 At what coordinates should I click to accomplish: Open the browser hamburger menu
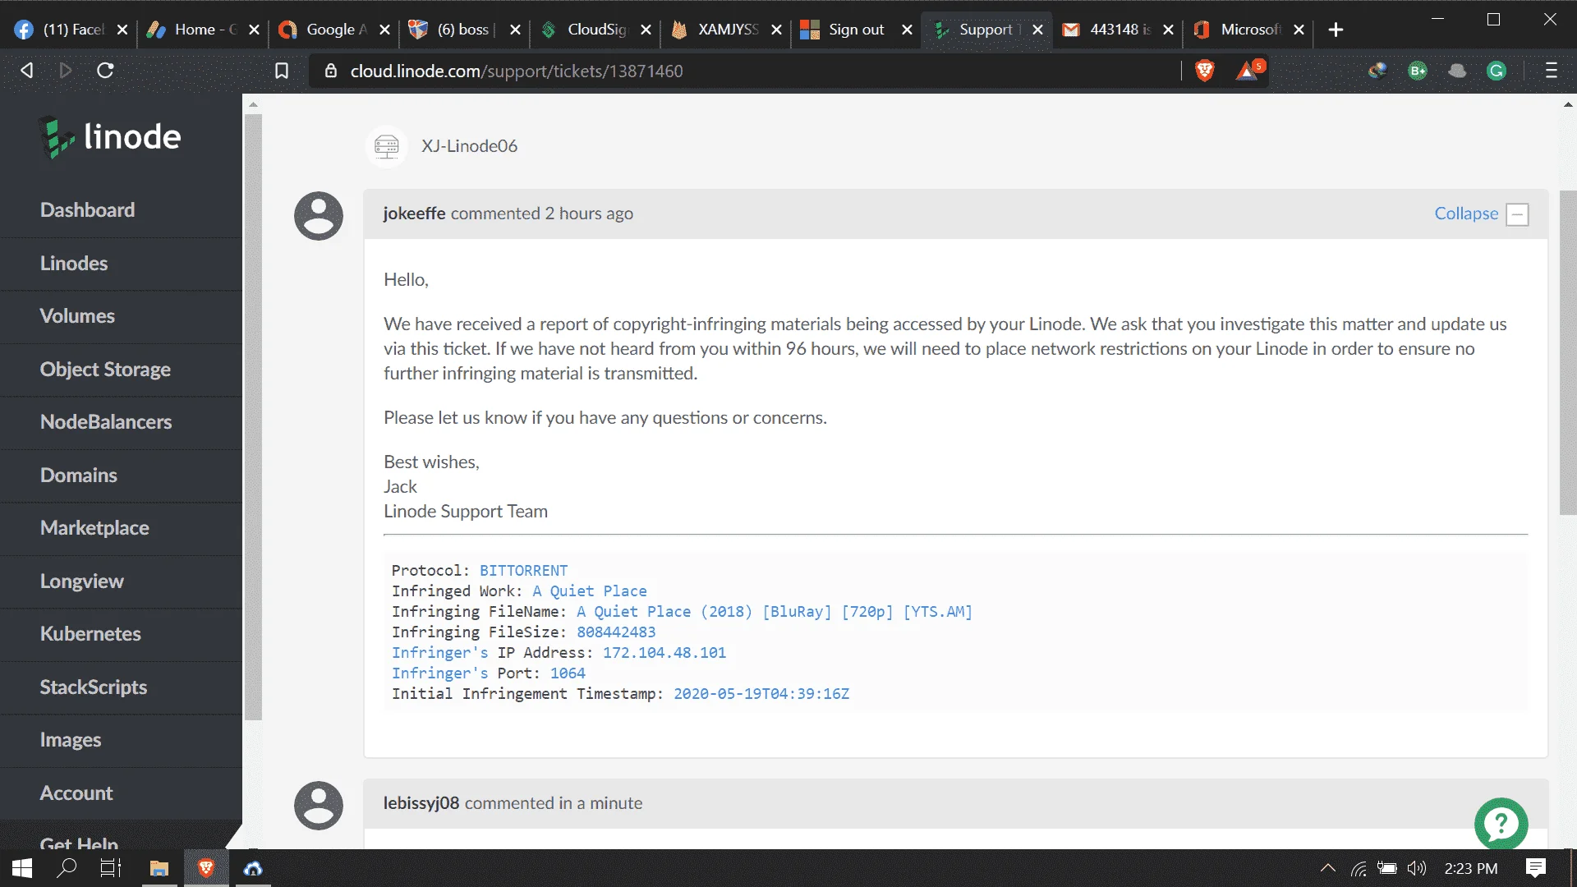[1552, 71]
